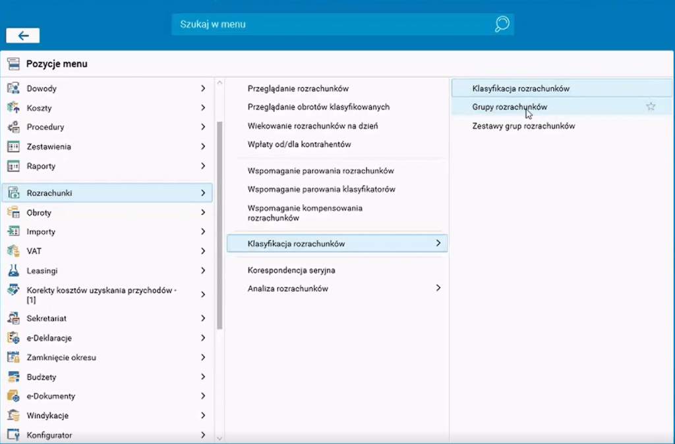
Task: Open Wspomaganie kompensowania rozrachunków
Action: point(305,213)
